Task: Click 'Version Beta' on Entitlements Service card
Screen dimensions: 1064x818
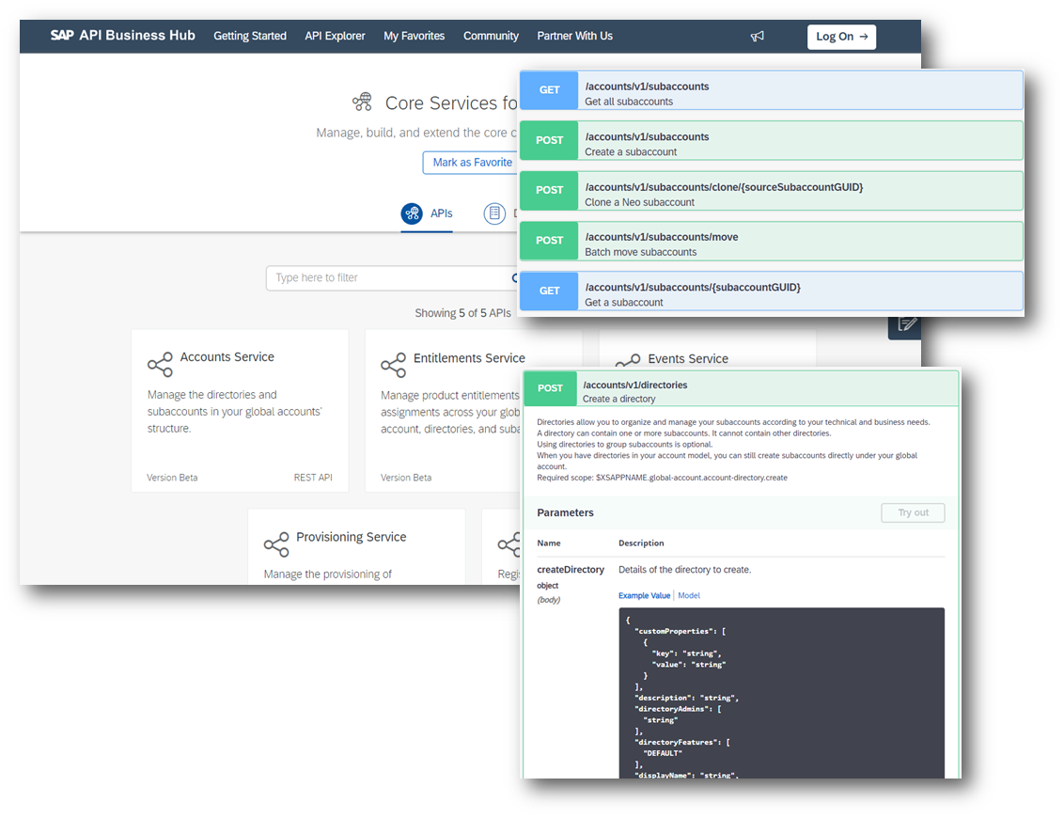Action: point(406,478)
